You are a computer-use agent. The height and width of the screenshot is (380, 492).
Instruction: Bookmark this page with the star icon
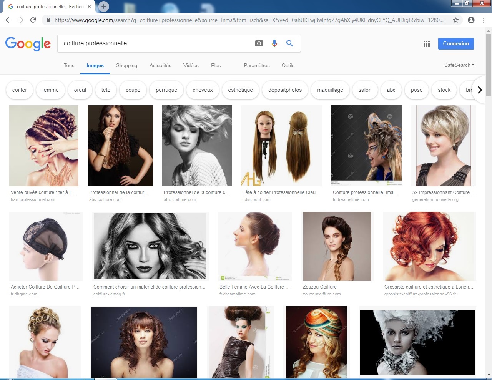click(456, 20)
